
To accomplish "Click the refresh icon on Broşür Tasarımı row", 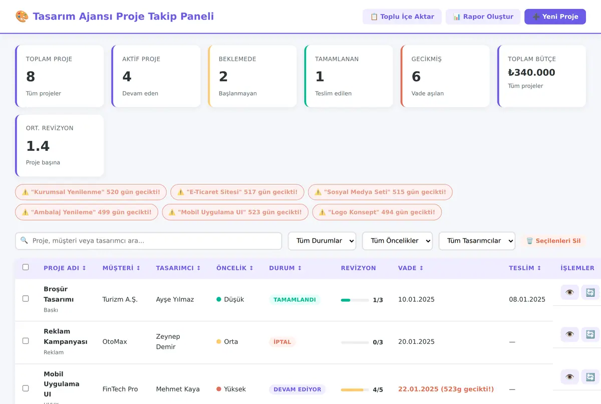I will [590, 292].
